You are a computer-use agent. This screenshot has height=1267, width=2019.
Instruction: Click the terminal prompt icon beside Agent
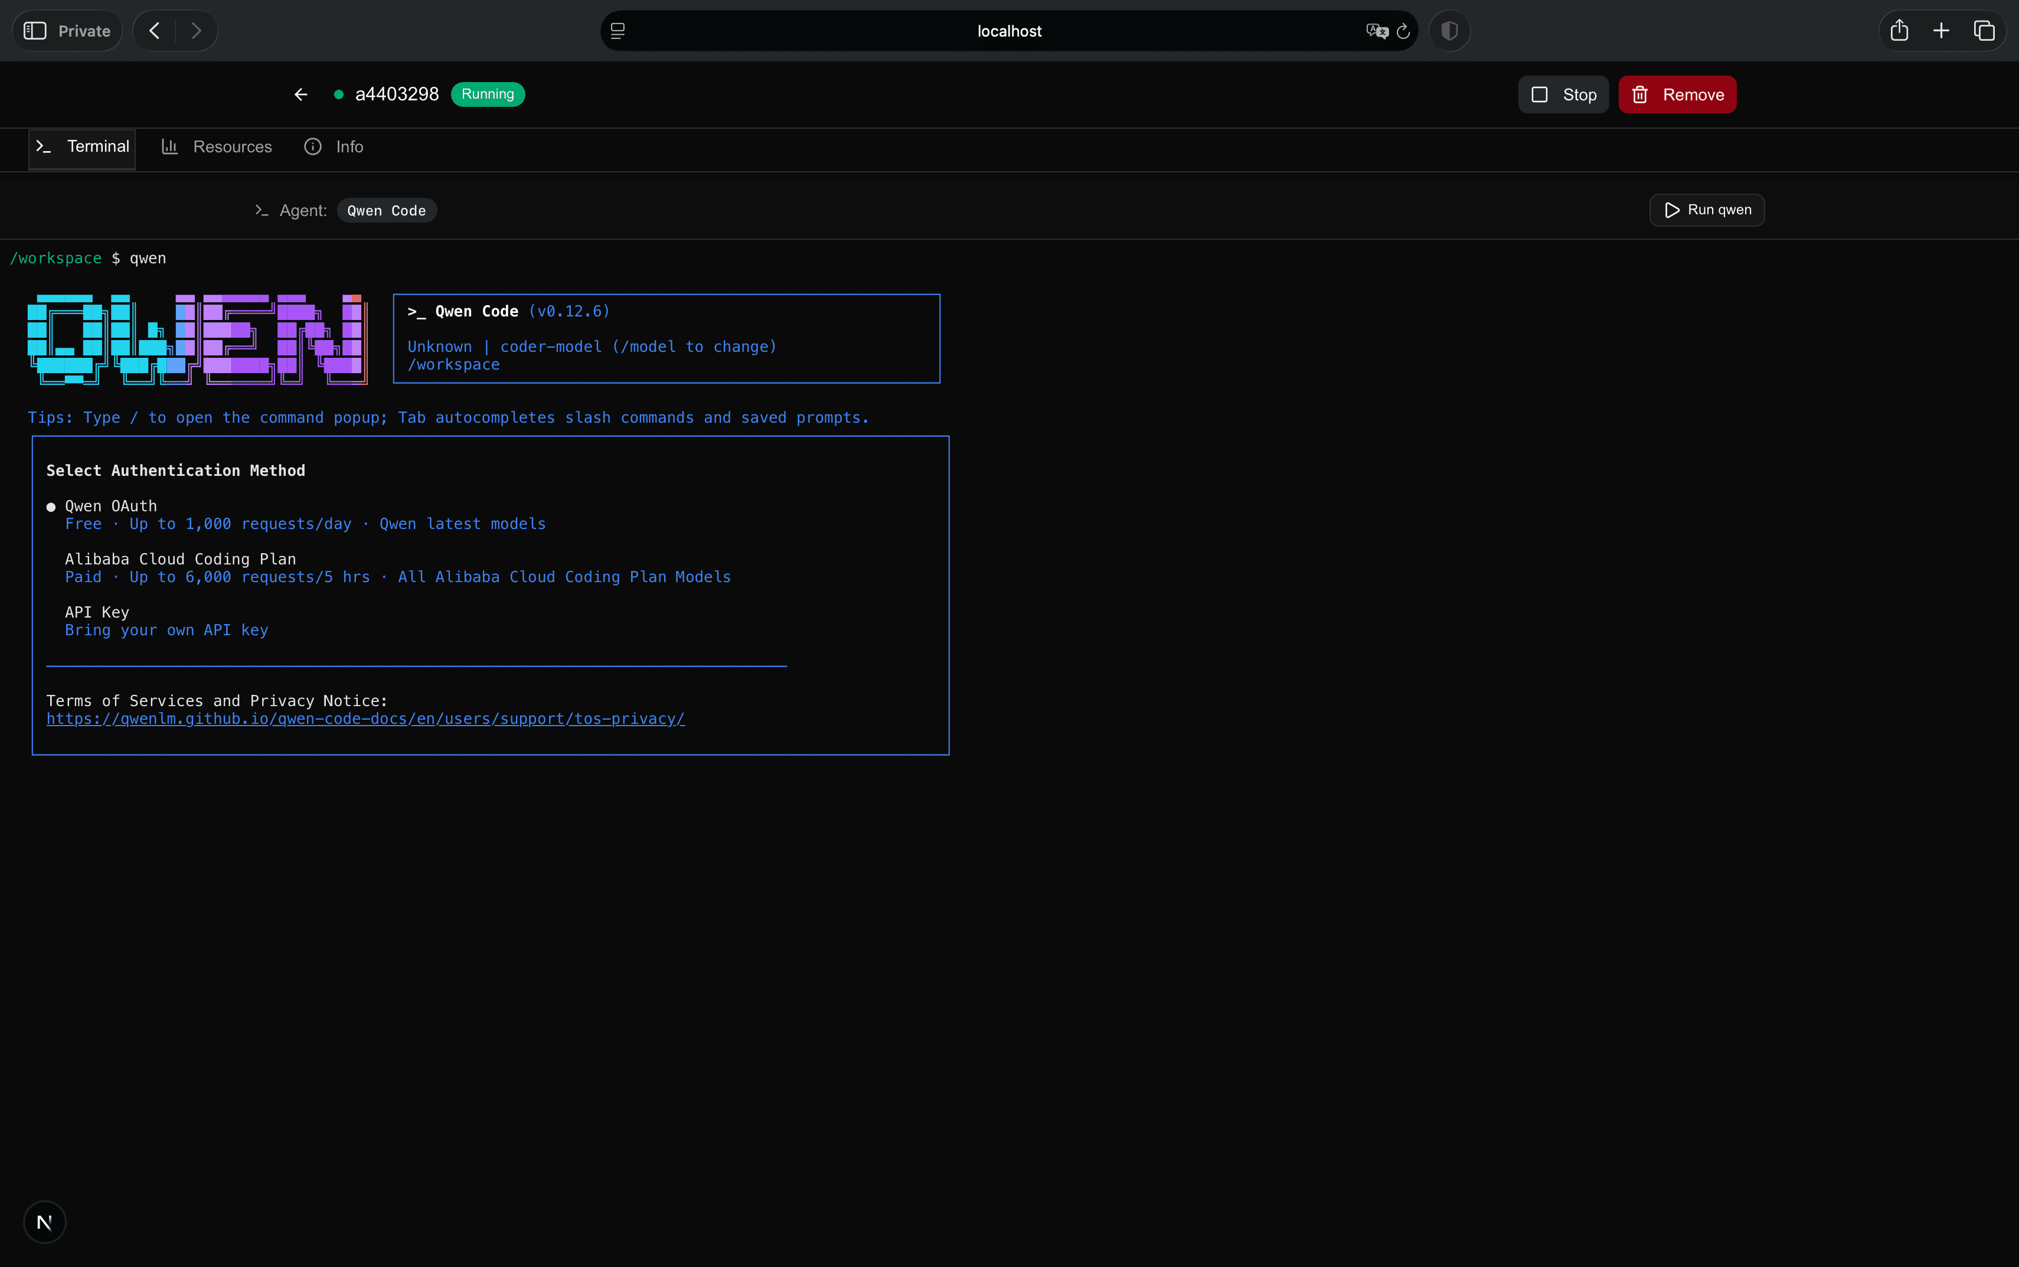[x=260, y=210]
